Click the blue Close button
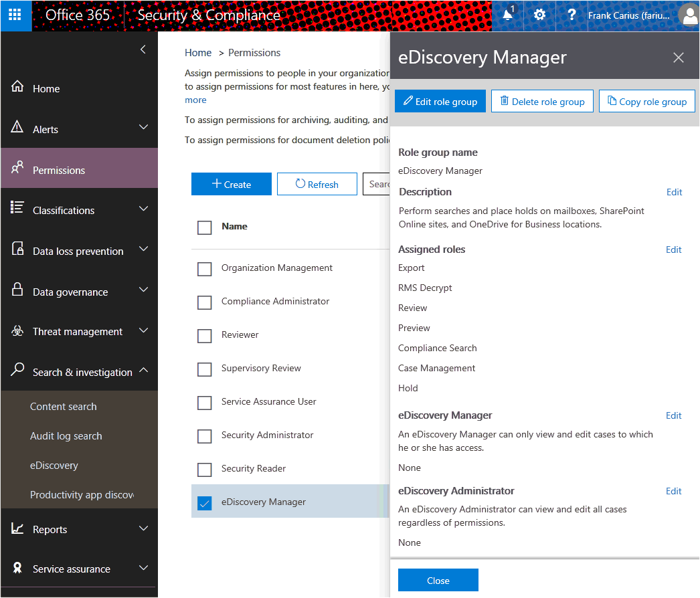This screenshot has height=598, width=700. [438, 580]
